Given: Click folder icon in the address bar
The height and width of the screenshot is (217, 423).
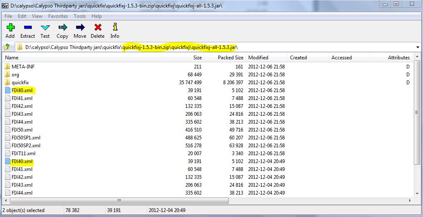Looking at the screenshot, I should 20,47.
